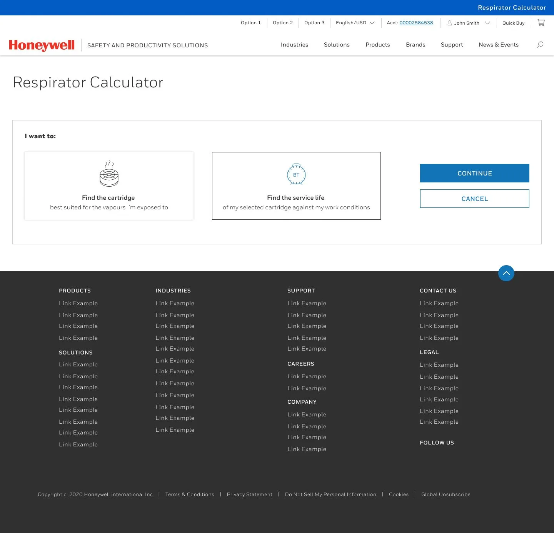
Task: Expand the English/USD language dropdown
Action: [x=355, y=23]
